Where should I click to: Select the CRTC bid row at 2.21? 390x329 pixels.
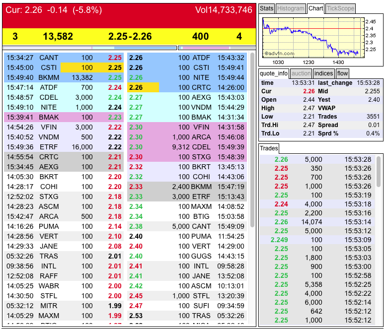(x=64, y=157)
